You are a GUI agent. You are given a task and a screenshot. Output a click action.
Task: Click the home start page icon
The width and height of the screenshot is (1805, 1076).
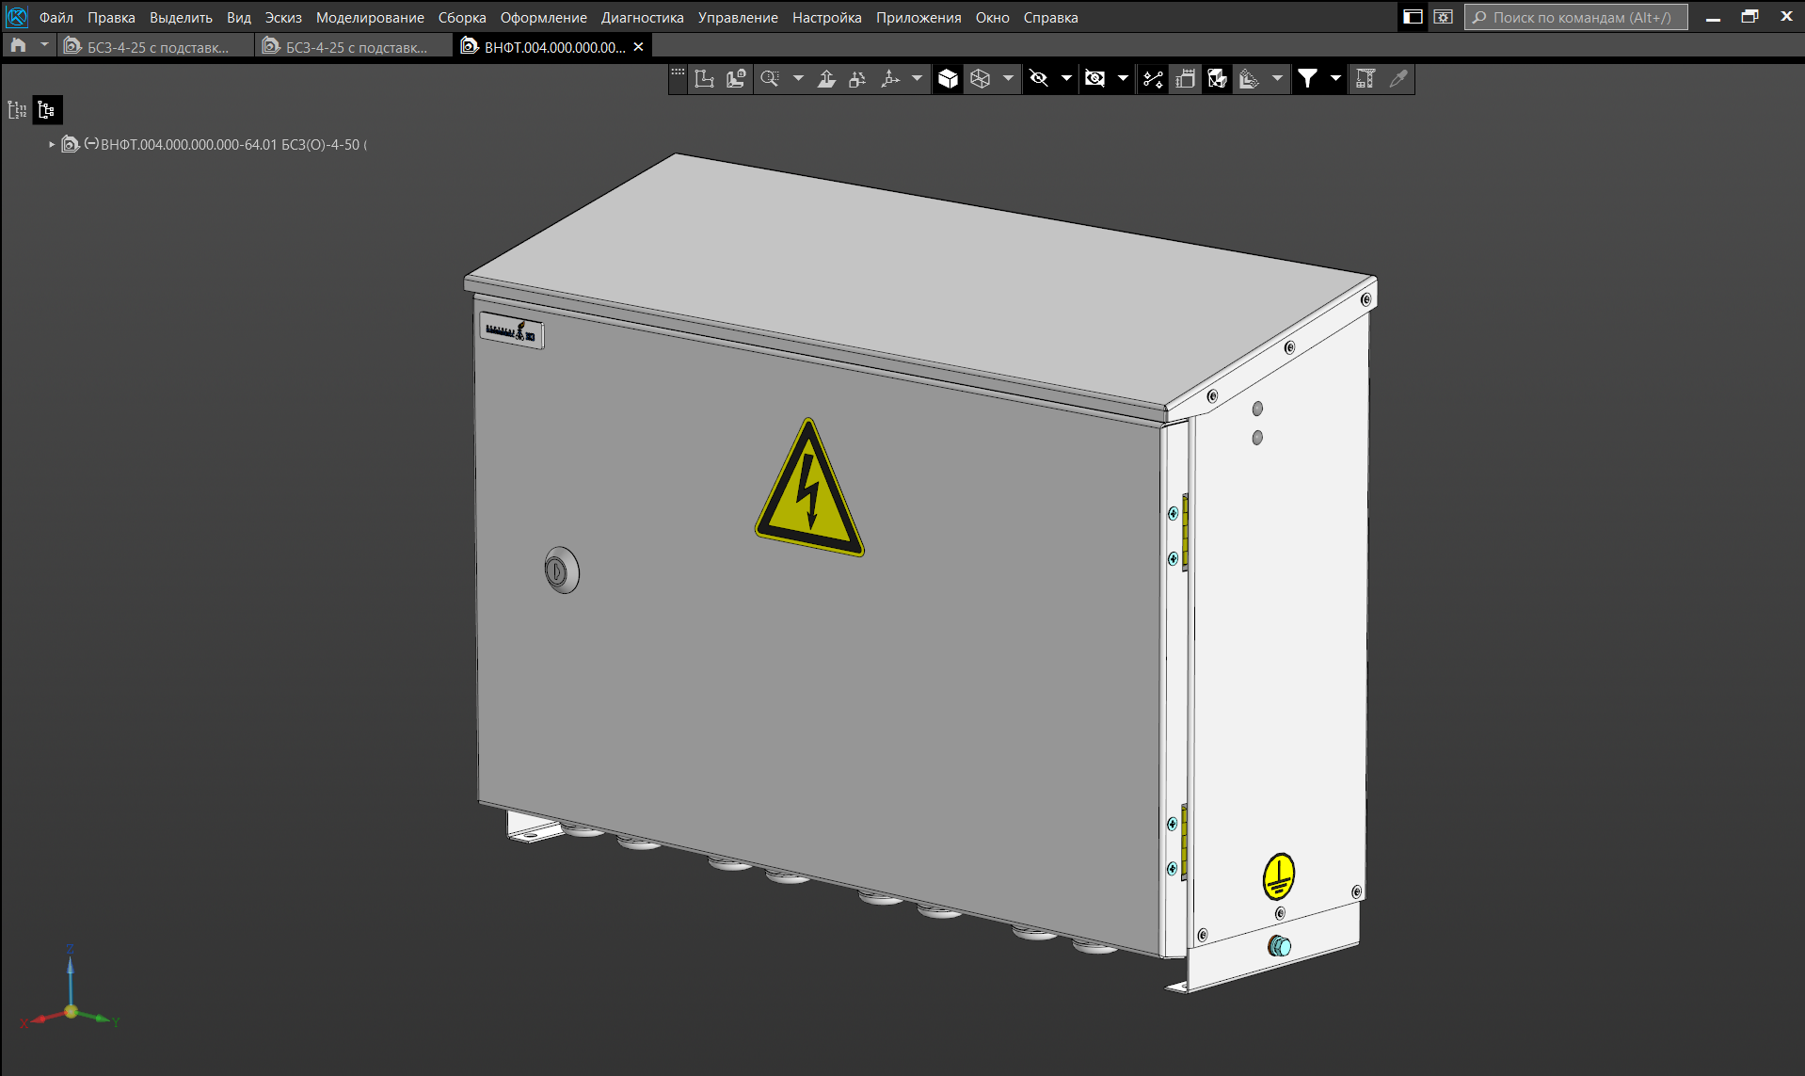coord(18,46)
